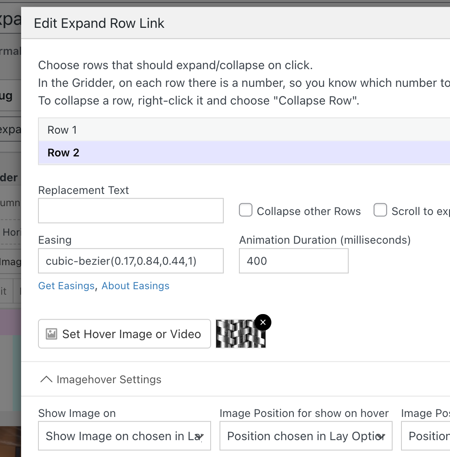Screen dimensions: 450x457
Task: Enable the Collapse other Rows checkbox
Action: click(x=246, y=210)
